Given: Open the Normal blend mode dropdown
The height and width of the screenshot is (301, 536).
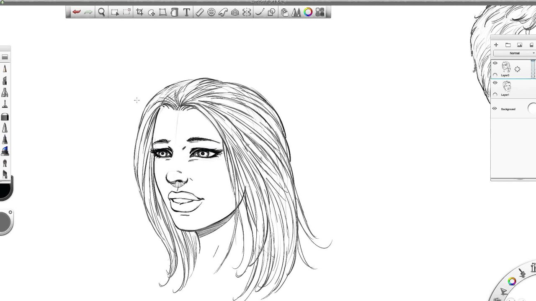Looking at the screenshot, I should pyautogui.click(x=515, y=53).
